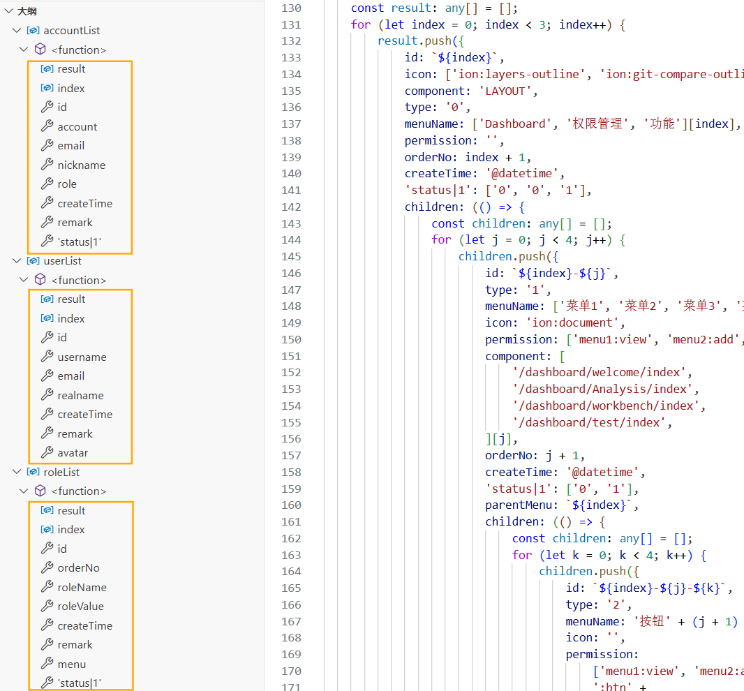The width and height of the screenshot is (744, 691).
Task: Collapse the <function> node under userList
Action: coord(24,279)
